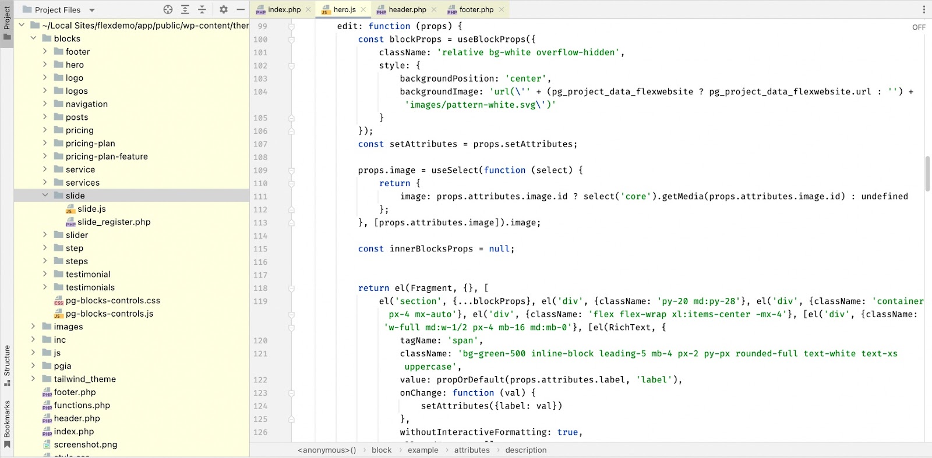Expand the navigation folder arrow
932x458 pixels.
pyautogui.click(x=45, y=104)
